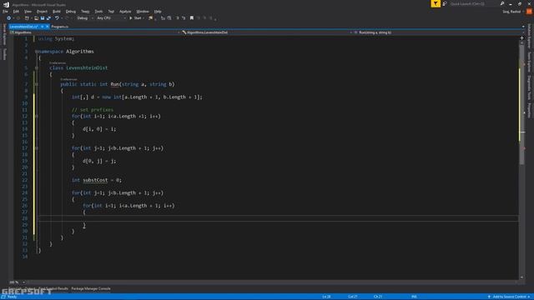Click the Start debugging button

135,18
